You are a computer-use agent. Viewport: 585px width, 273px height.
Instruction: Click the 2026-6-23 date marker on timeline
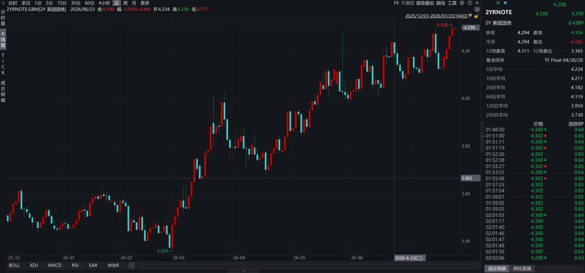tap(408, 258)
